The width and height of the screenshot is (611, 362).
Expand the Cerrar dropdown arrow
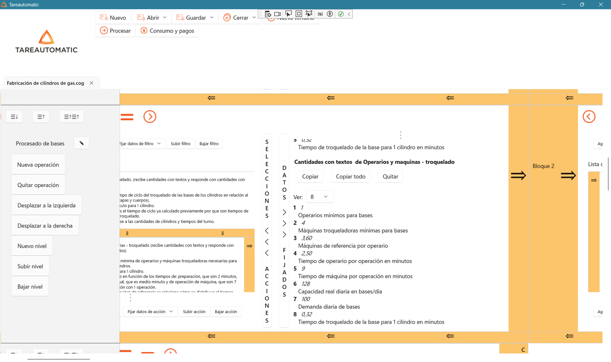pyautogui.click(x=254, y=17)
